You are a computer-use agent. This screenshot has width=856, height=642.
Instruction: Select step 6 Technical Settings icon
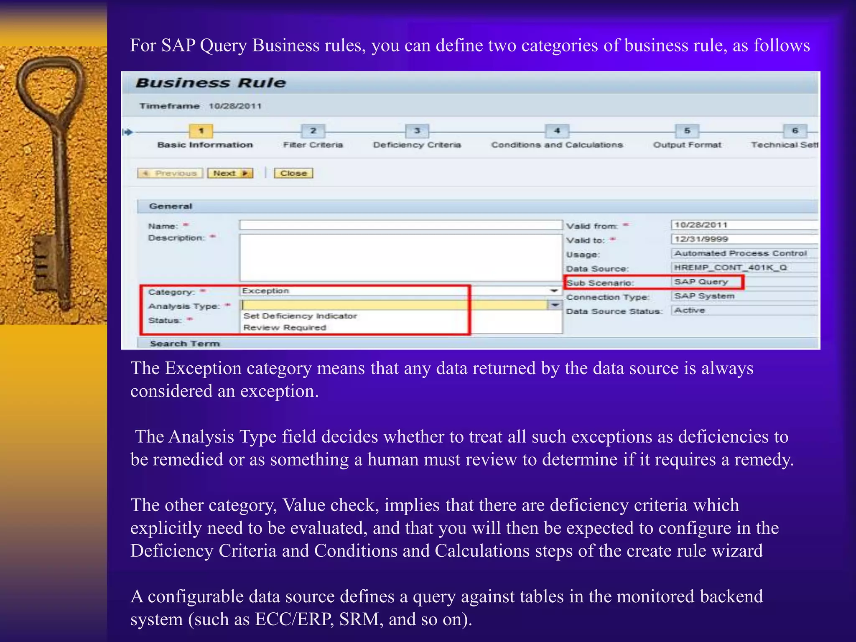[795, 131]
